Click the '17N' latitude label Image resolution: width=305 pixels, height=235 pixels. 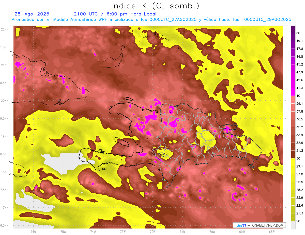4,208
